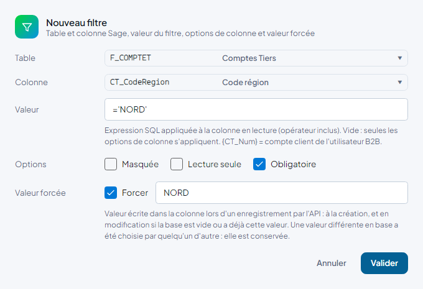The image size is (423, 289).
Task: Cancel with the Annuler button
Action: [332, 263]
